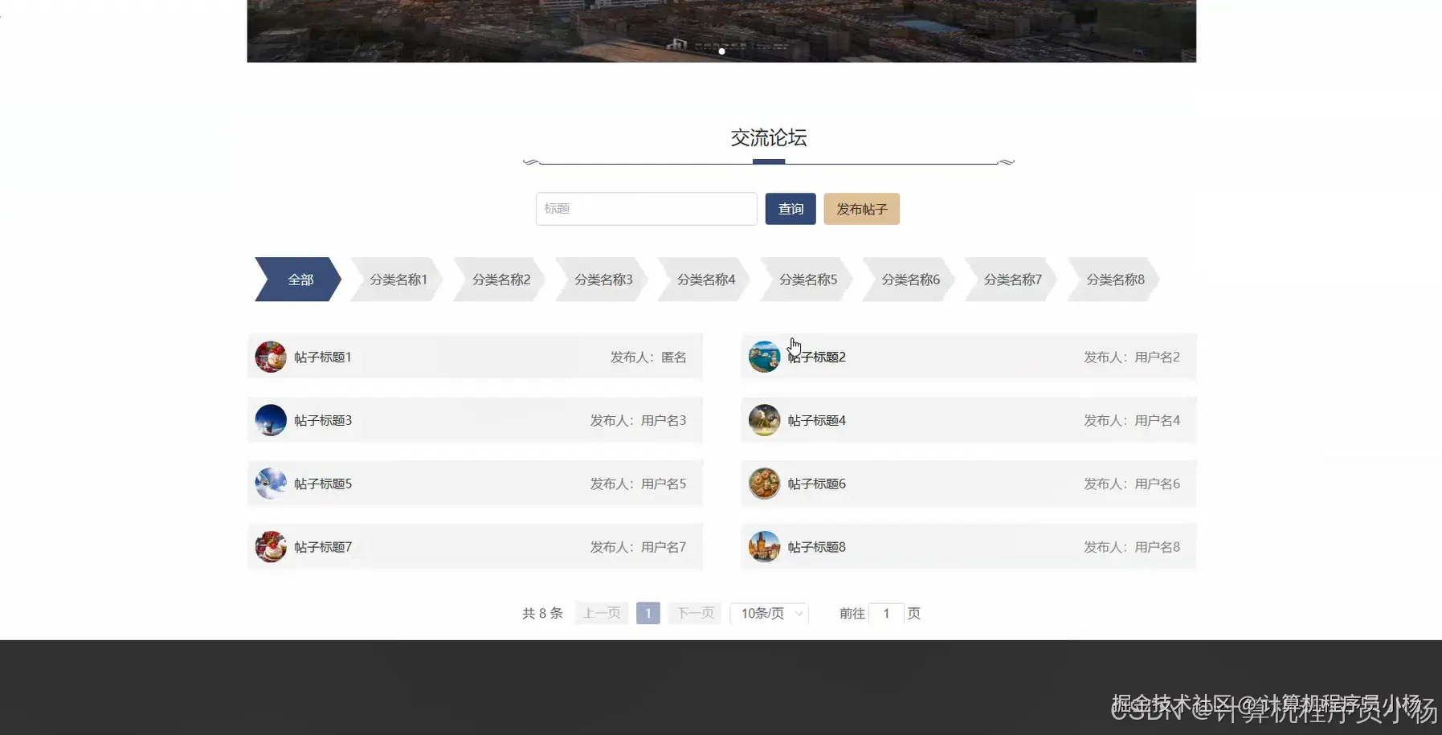Click the carousel slide indicator dot

coord(721,51)
